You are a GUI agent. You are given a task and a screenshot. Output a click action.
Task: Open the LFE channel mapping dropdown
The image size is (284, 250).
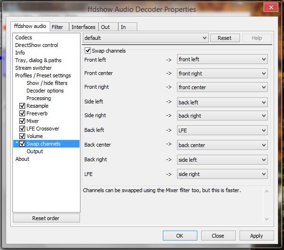point(222,174)
